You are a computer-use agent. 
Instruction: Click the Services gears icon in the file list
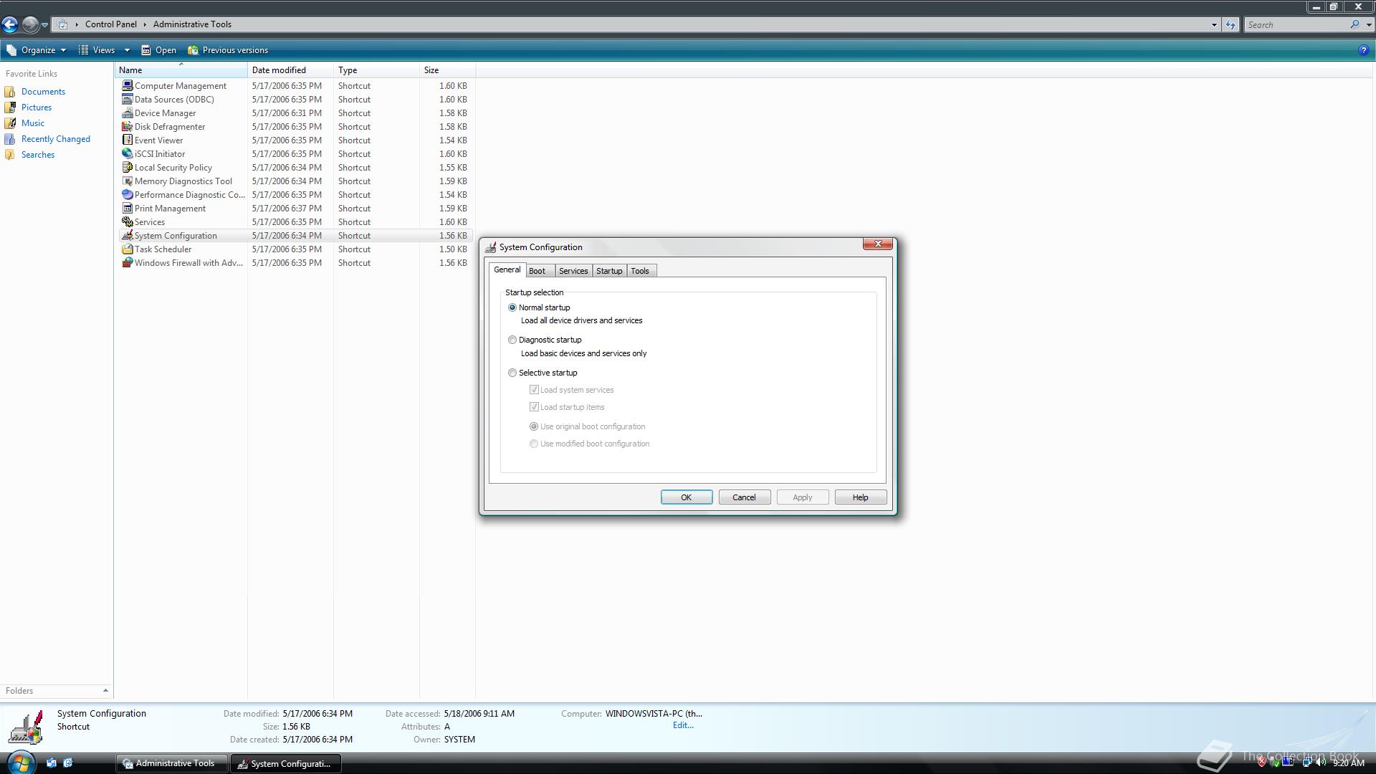click(x=128, y=221)
